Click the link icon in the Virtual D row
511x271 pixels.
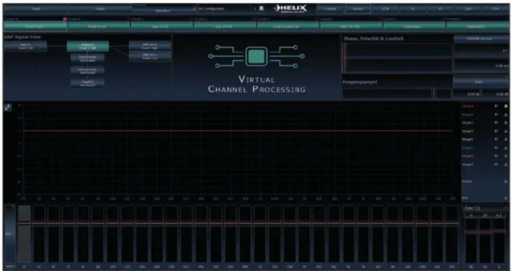(x=496, y=131)
